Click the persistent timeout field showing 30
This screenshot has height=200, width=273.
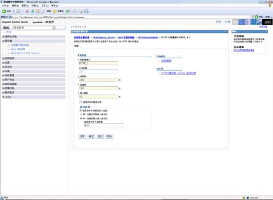pyautogui.click(x=99, y=97)
